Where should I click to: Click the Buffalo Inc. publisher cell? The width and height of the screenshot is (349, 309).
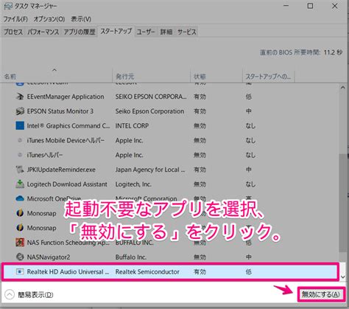(x=131, y=257)
